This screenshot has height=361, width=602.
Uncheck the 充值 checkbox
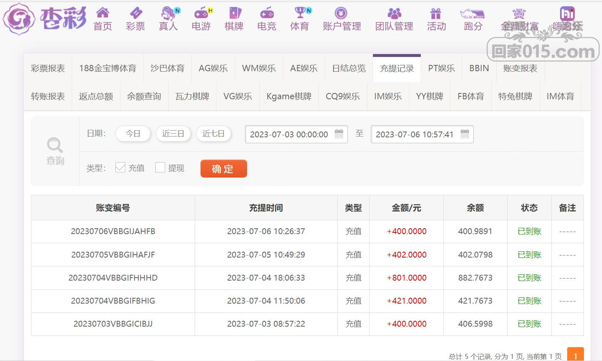120,168
